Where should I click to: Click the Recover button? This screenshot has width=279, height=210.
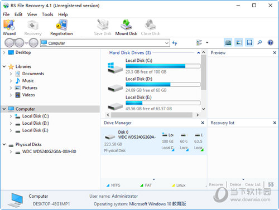pyautogui.click(x=216, y=184)
